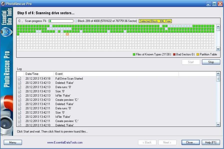
Task: Sort log by Event column header
Action: 116,74
